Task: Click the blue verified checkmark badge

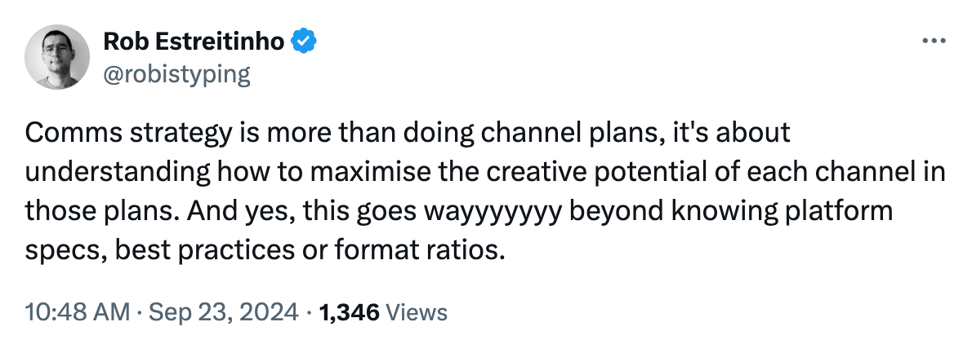Action: (305, 42)
